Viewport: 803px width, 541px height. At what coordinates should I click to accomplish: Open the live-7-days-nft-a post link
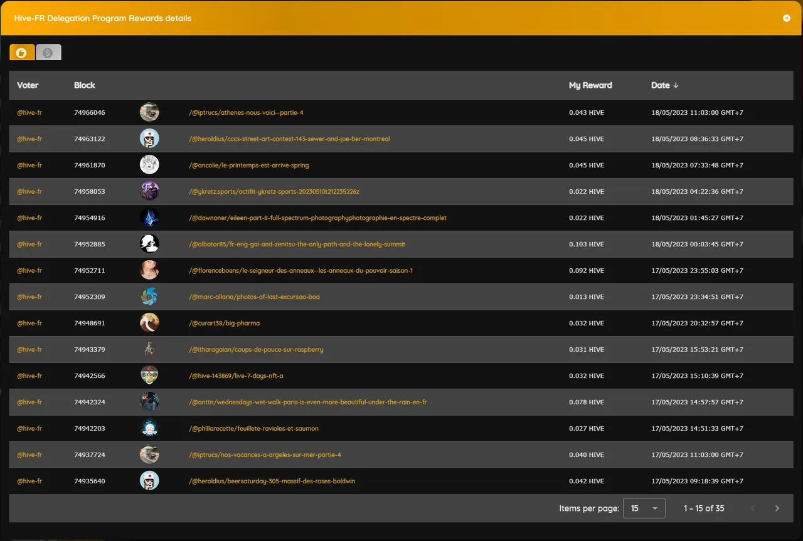[236, 376]
